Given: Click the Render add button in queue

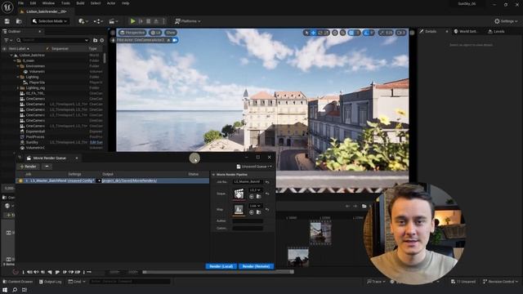Looking at the screenshot, I should pos(29,167).
